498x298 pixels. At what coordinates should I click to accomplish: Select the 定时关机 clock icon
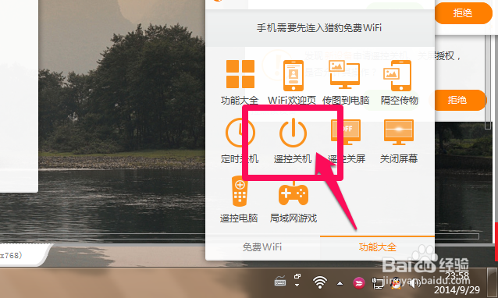pyautogui.click(x=240, y=133)
